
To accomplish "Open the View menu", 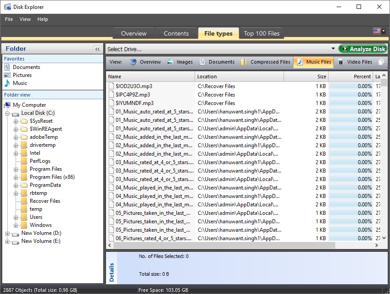I will (x=25, y=19).
